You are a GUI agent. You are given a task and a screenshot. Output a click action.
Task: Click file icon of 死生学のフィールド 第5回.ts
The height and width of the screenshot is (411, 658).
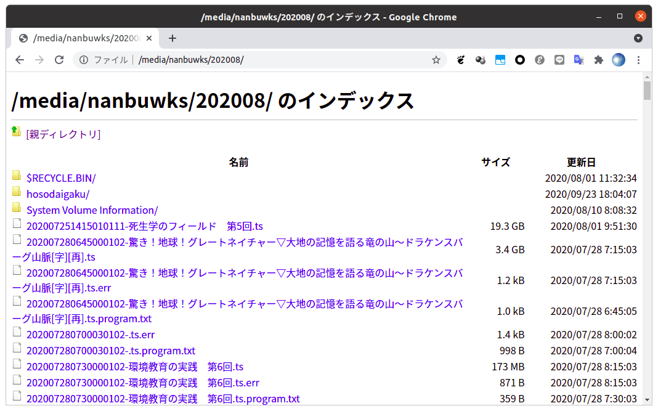tap(17, 223)
